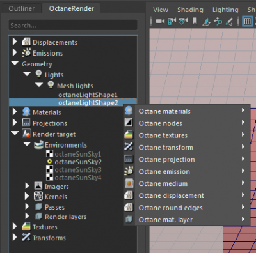The height and width of the screenshot is (253, 256).
Task: Click the Kernels icon in tree
Action: [x=38, y=196]
